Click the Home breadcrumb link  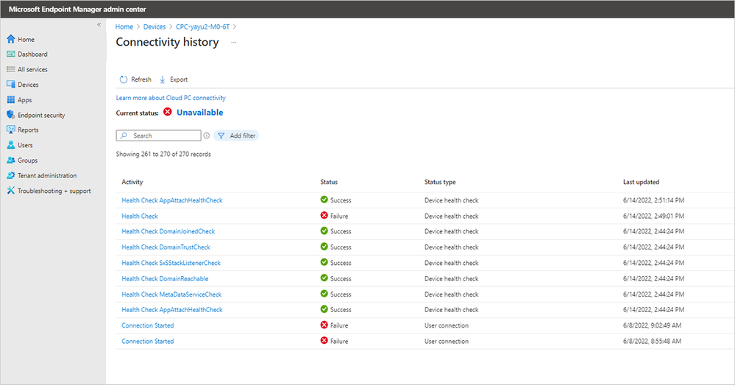tap(124, 27)
